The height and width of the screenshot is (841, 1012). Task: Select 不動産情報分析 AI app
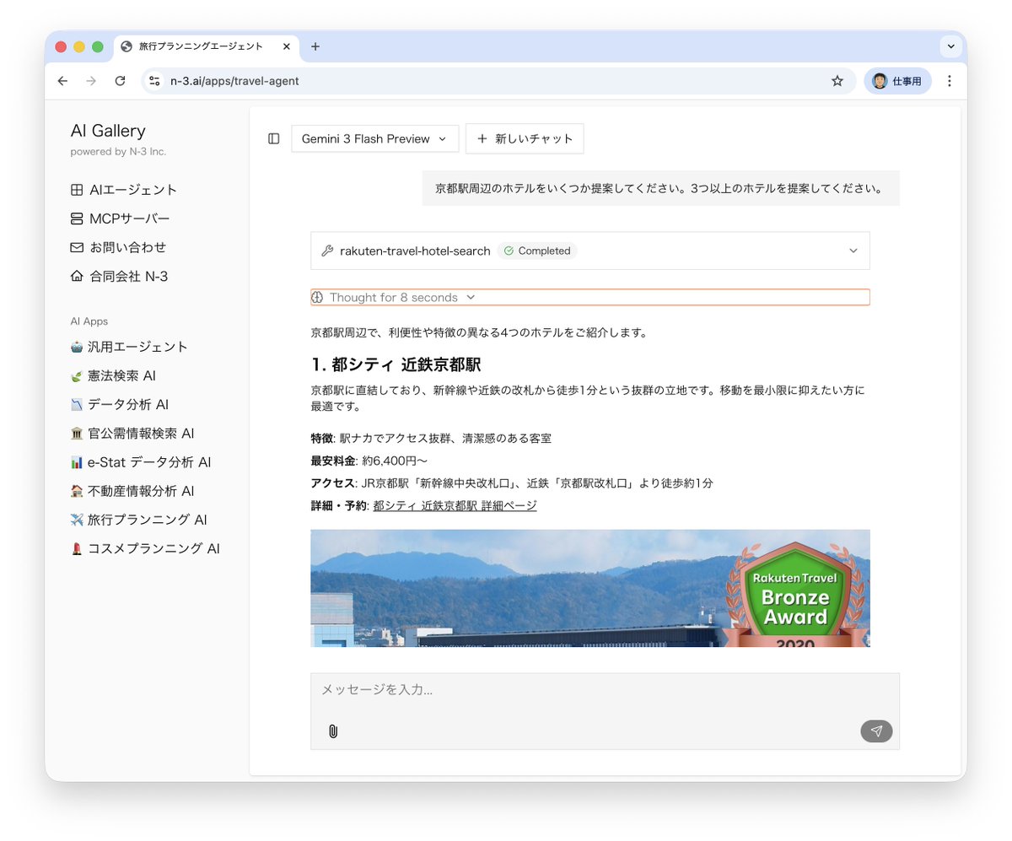pyautogui.click(x=132, y=490)
